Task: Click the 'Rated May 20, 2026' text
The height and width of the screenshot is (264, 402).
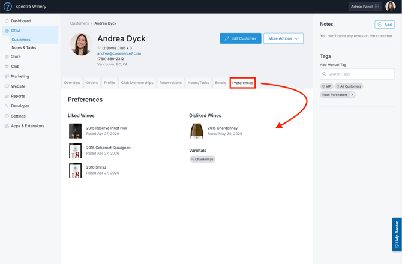Action: click(225, 134)
